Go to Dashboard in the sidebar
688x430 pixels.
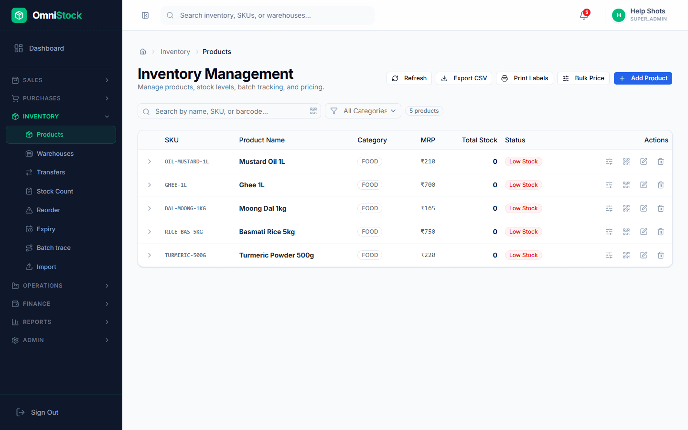click(x=61, y=48)
